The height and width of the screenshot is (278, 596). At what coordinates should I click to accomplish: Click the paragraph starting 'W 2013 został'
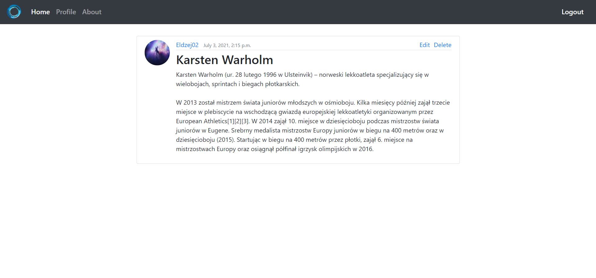click(314, 126)
